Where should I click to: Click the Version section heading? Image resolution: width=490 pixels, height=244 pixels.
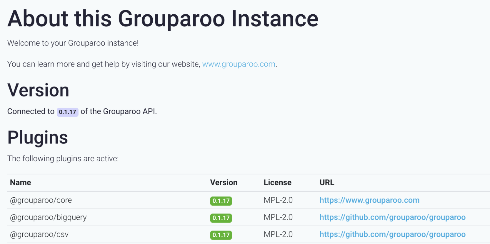[x=38, y=90]
